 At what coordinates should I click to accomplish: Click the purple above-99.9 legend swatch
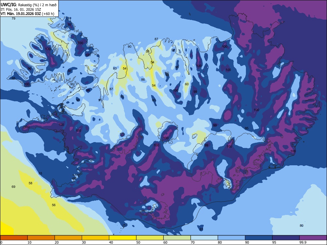313,238
